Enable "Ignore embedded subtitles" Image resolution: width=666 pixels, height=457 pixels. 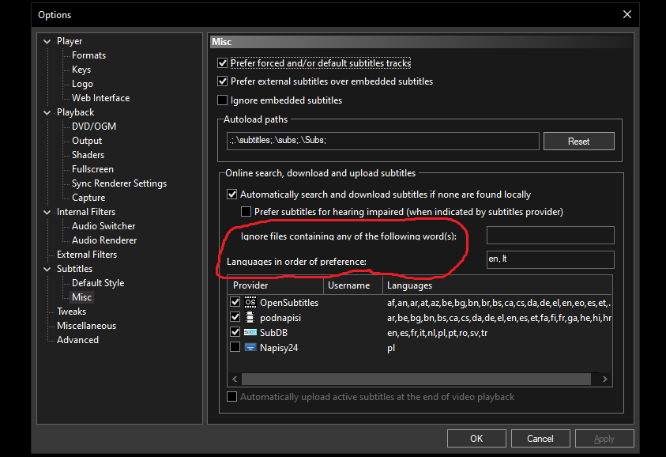(x=223, y=100)
